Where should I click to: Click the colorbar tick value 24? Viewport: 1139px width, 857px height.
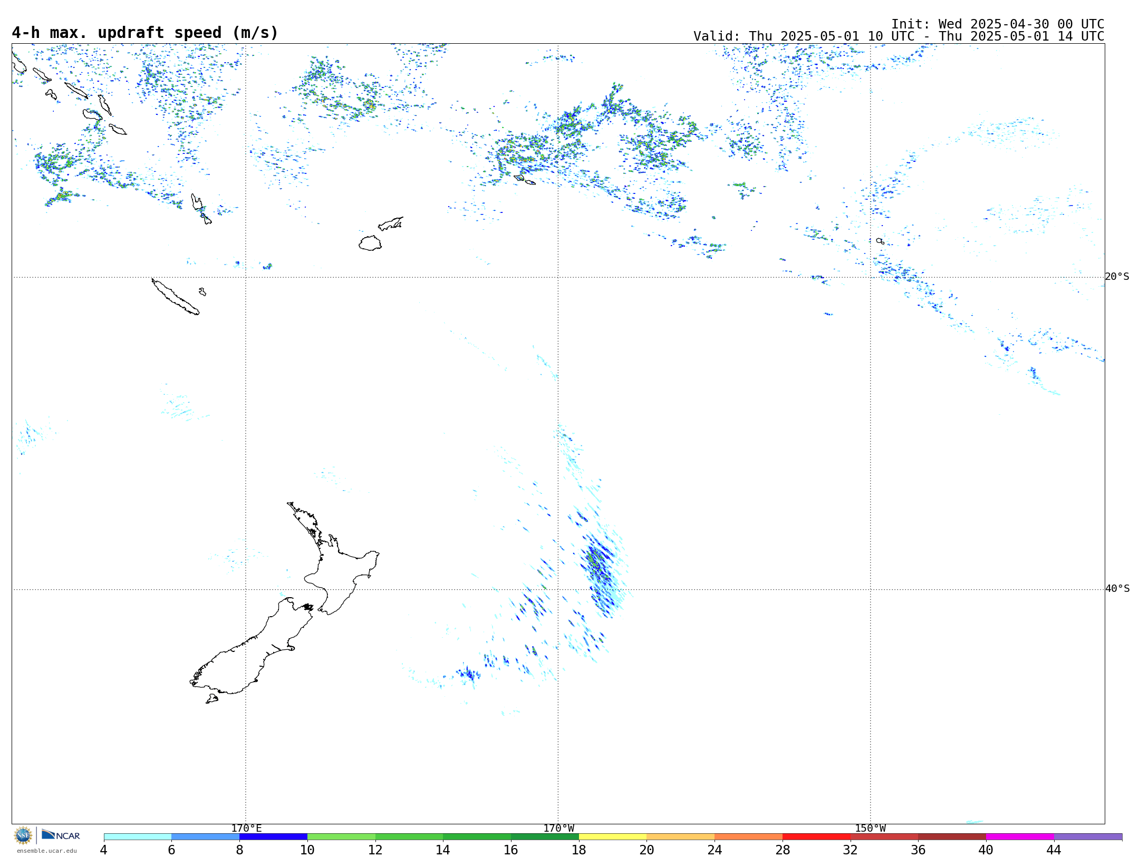pos(715,850)
